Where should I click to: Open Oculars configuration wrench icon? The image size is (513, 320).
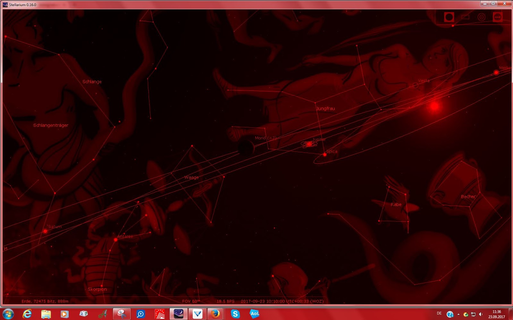[x=498, y=17]
